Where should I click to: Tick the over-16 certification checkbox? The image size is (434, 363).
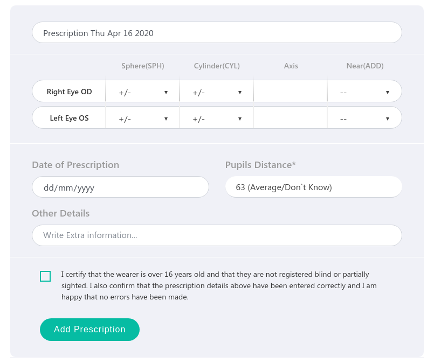[x=45, y=276]
